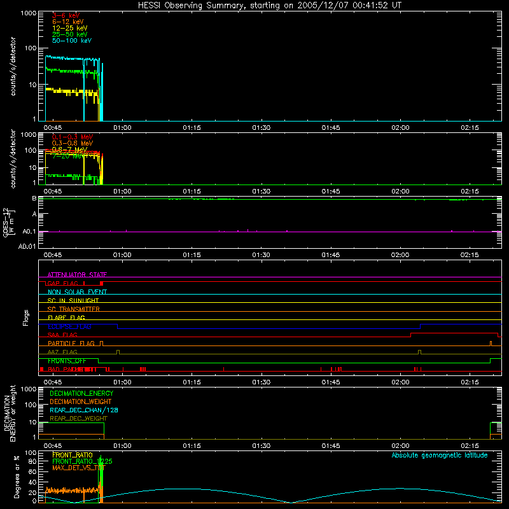Click Absolute geomagnetic latitude label
The width and height of the screenshot is (509, 509).
click(x=440, y=456)
